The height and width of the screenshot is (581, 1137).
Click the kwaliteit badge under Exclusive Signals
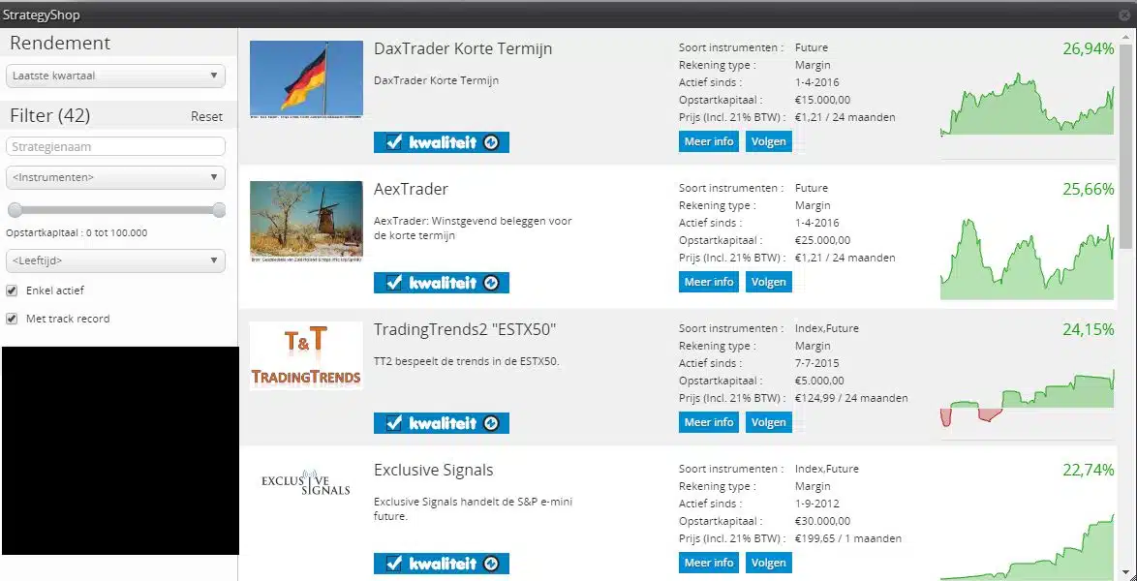click(x=441, y=564)
